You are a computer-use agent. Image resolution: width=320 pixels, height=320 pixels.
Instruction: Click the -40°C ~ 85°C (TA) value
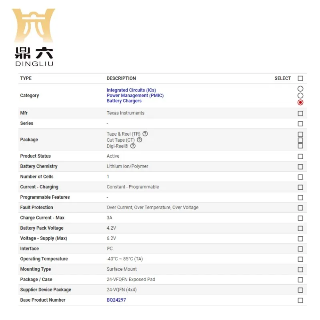coord(124,259)
